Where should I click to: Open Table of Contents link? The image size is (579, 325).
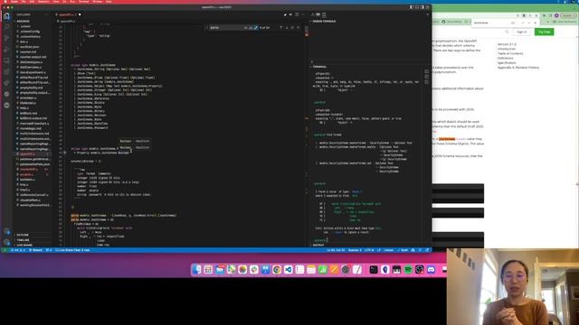tap(510, 53)
